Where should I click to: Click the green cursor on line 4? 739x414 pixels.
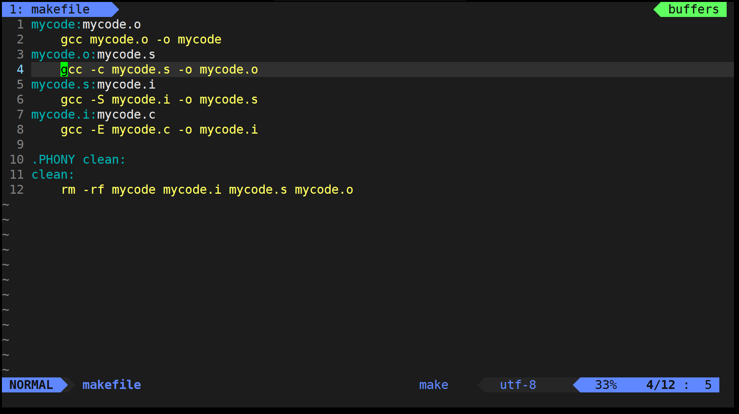64,69
